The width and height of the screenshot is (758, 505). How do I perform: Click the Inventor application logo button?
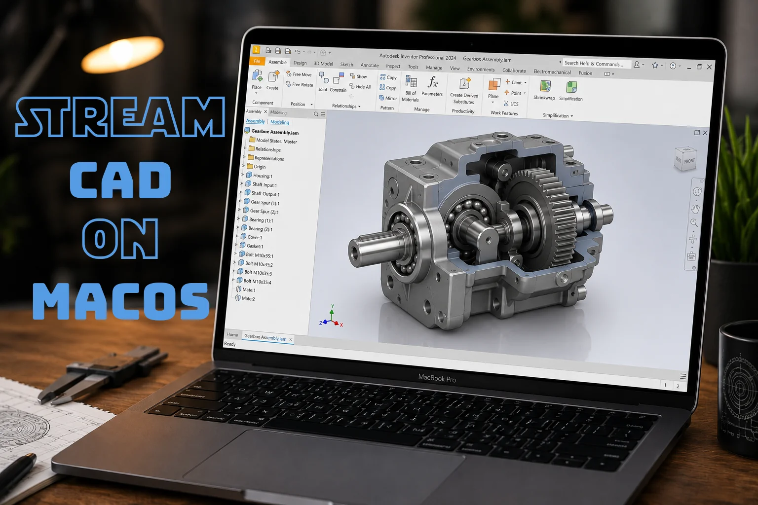[x=256, y=49]
